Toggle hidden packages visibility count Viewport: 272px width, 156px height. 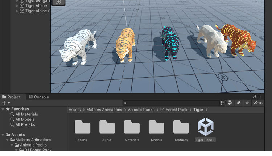tap(258, 103)
